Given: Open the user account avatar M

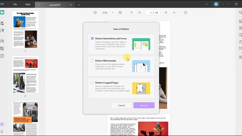Looking at the screenshot, I should point(216,4).
